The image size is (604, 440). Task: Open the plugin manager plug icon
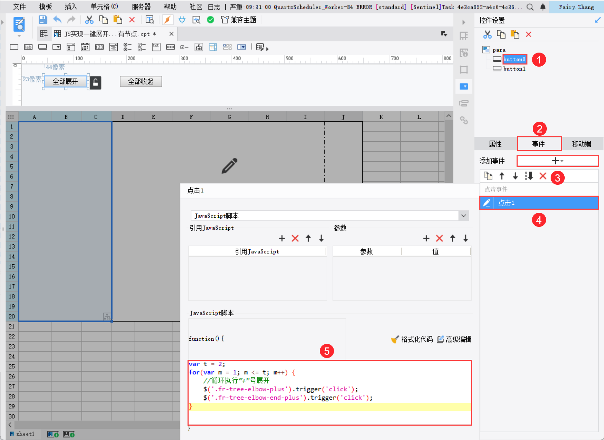click(182, 20)
